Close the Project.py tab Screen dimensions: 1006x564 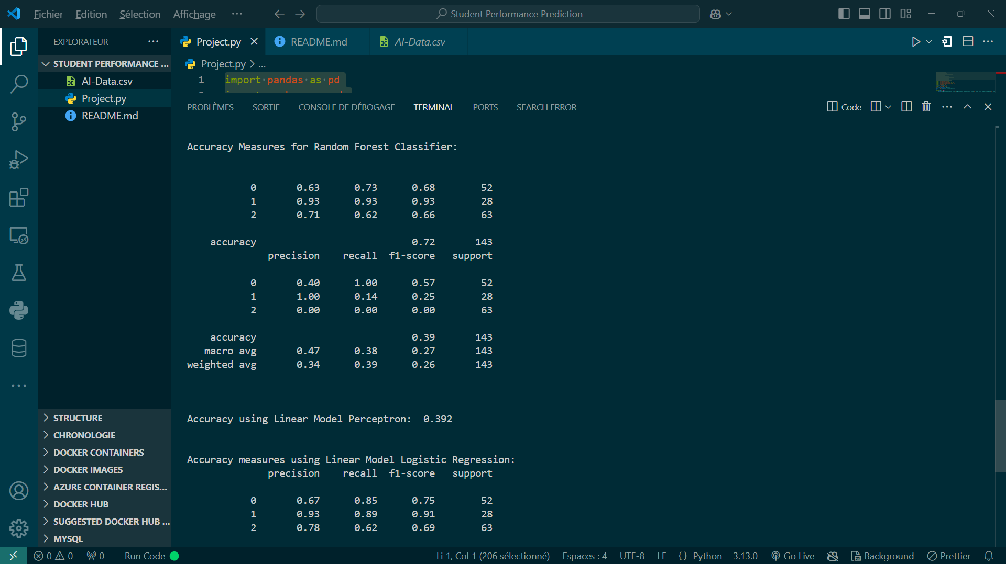pos(254,42)
